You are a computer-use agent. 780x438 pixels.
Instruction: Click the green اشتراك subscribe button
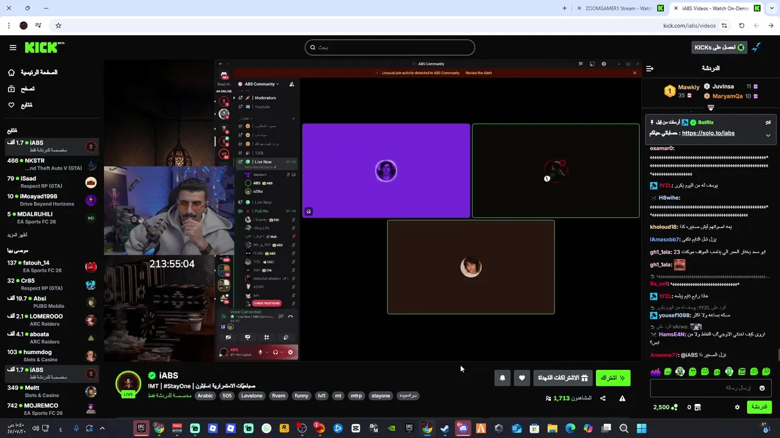tap(612, 378)
